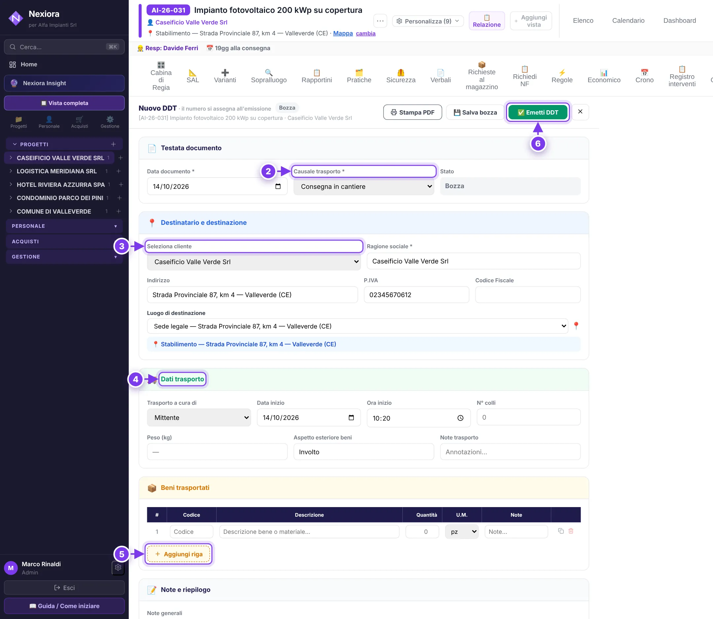This screenshot has width=713, height=619.
Task: Expand the GESTIONE sidebar section
Action: click(64, 257)
